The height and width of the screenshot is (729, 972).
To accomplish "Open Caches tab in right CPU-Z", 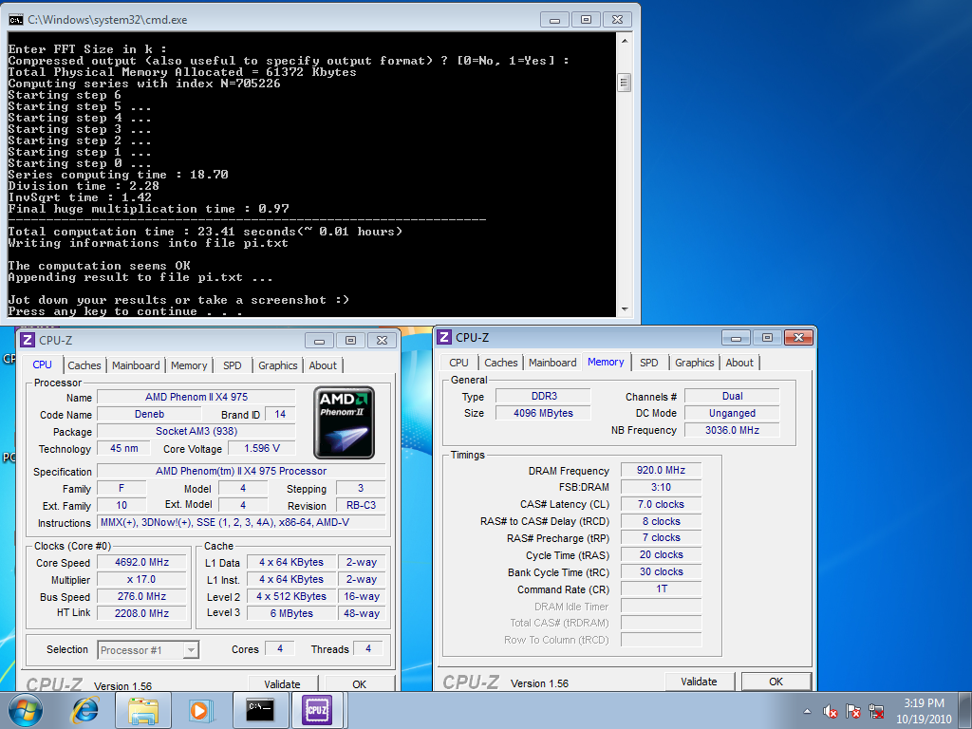I will (x=501, y=363).
